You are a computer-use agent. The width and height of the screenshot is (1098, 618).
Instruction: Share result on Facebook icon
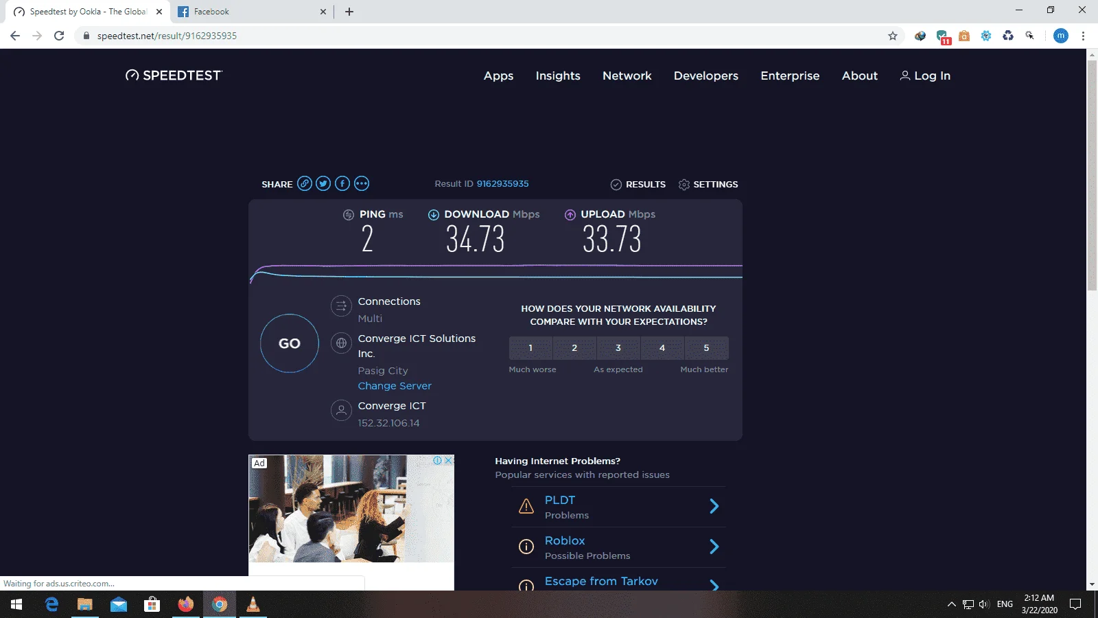tap(342, 183)
